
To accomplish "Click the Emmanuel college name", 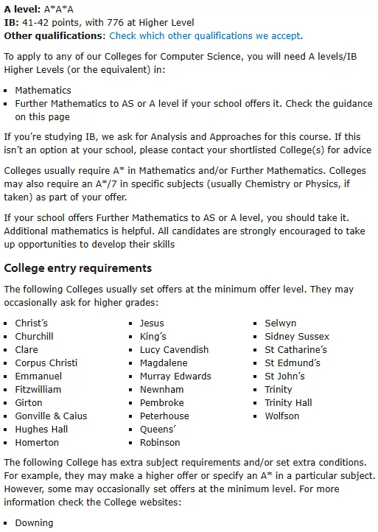I will point(38,376).
